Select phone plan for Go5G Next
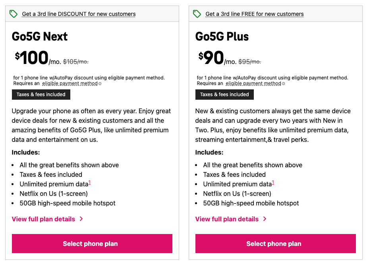 click(92, 244)
